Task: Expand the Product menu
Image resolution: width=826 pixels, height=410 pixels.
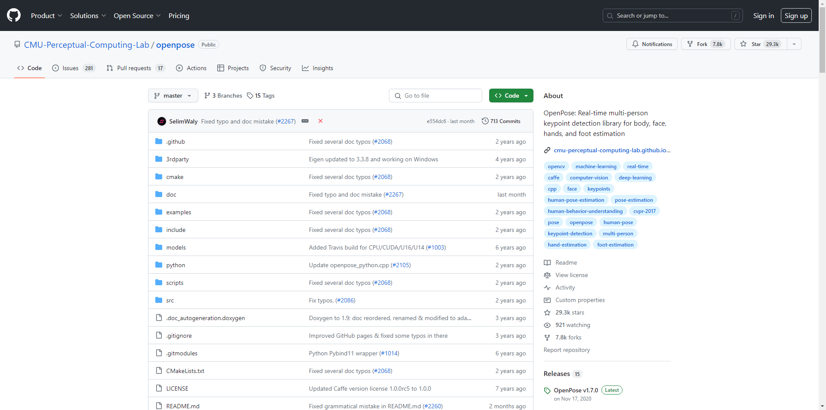Action: click(46, 15)
